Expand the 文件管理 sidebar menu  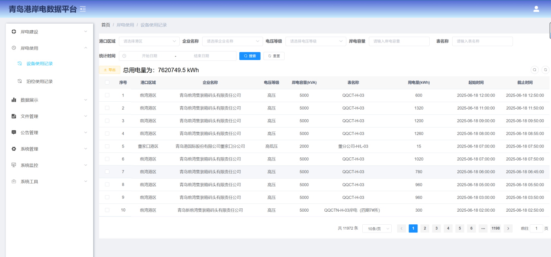pyautogui.click(x=49, y=116)
